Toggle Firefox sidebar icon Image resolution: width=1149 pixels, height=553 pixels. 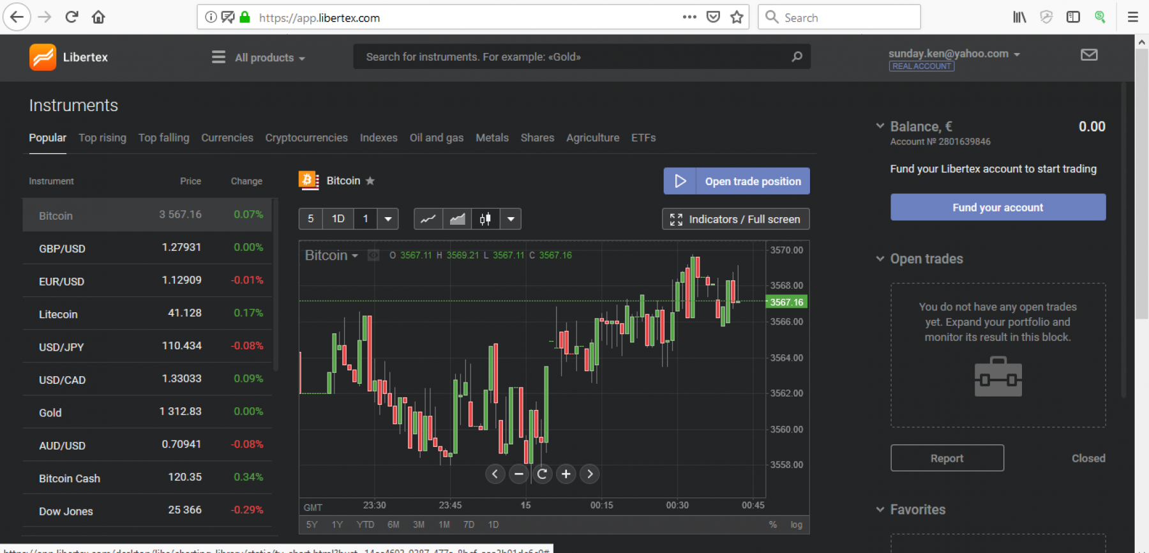tap(1073, 17)
